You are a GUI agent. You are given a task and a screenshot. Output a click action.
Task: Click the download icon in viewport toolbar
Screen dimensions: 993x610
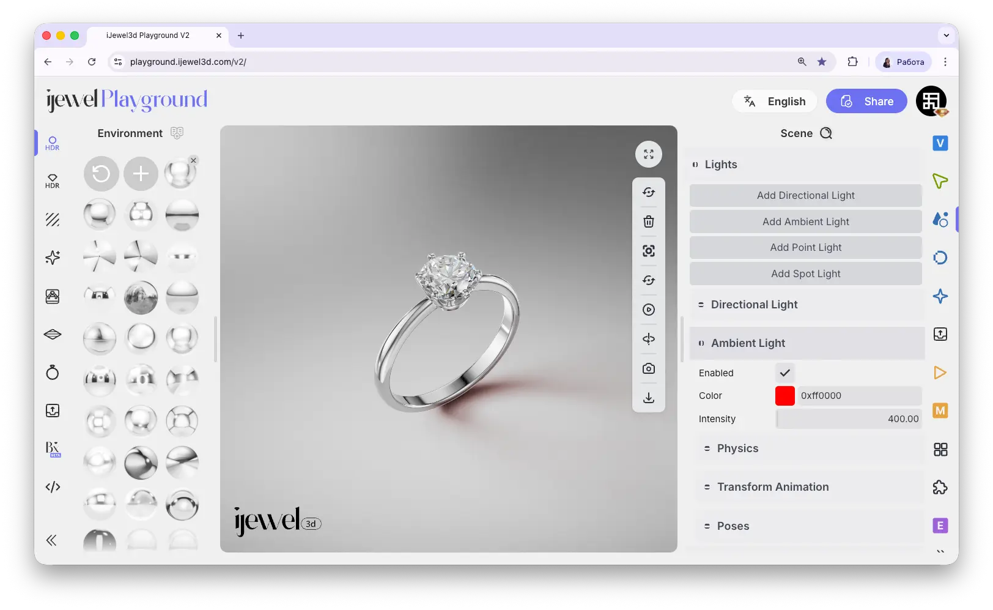point(649,398)
